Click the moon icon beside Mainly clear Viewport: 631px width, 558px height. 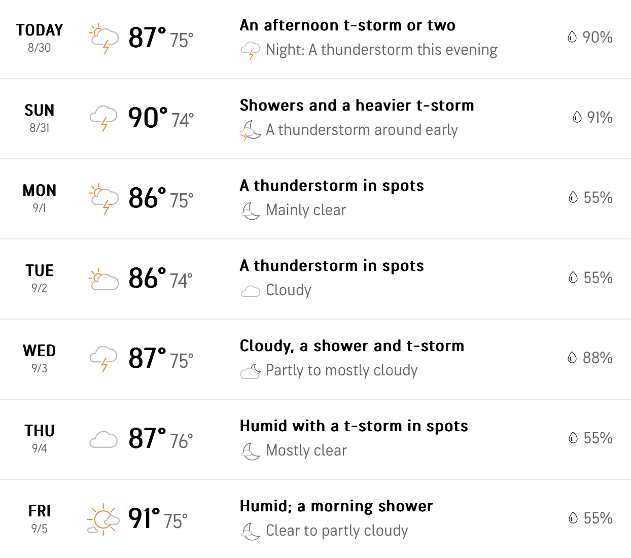pos(250,210)
